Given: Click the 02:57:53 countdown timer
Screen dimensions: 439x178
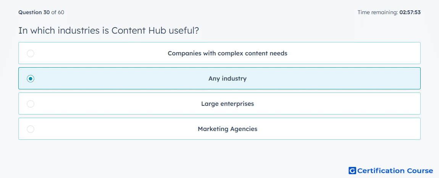Looking at the screenshot, I should pos(410,12).
